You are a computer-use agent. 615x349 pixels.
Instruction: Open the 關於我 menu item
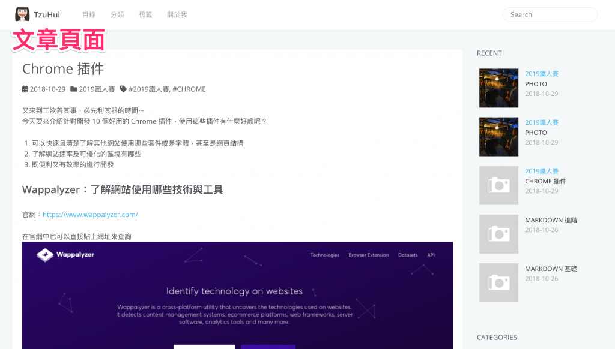tap(177, 15)
